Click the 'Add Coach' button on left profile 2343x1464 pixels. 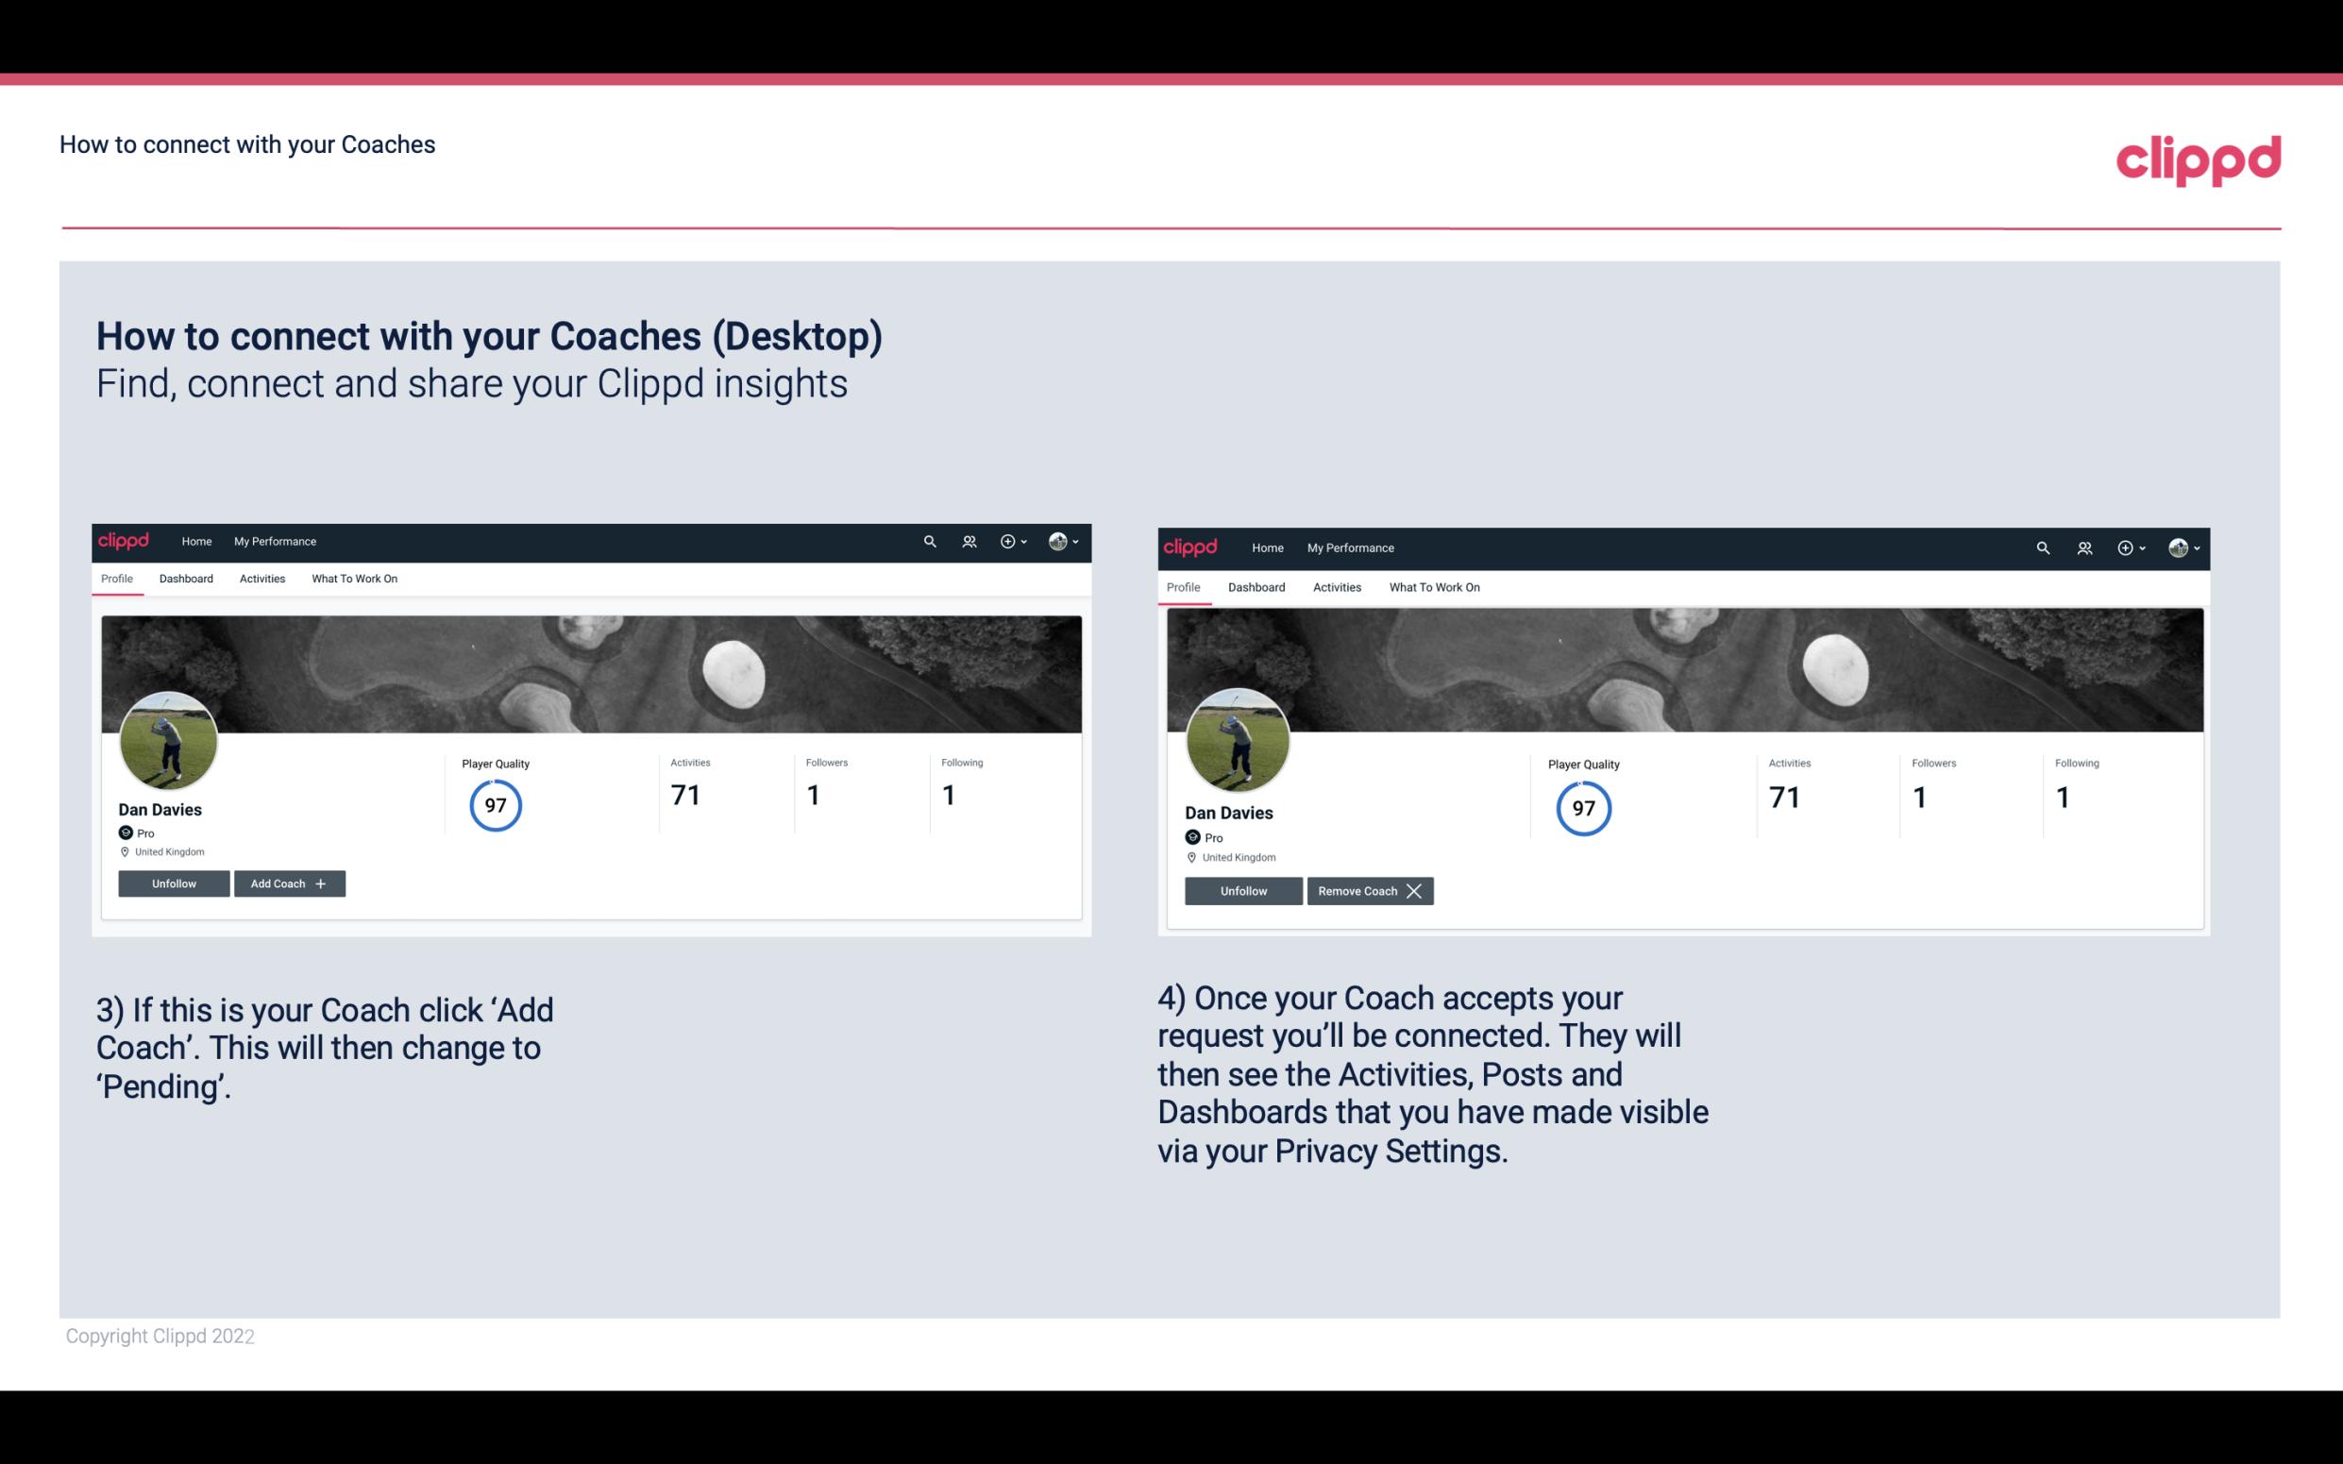pyautogui.click(x=287, y=883)
